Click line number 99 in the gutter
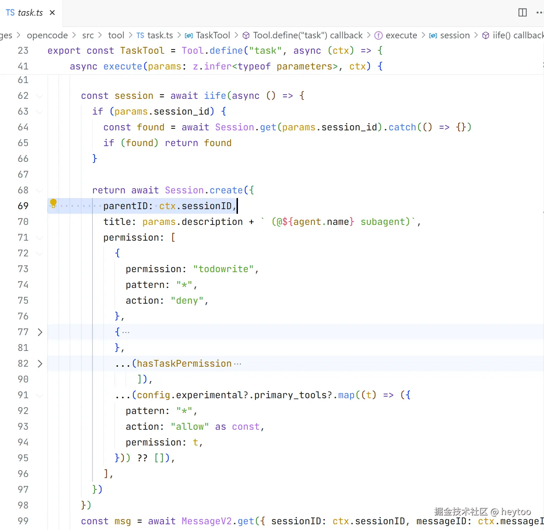 [23, 521]
